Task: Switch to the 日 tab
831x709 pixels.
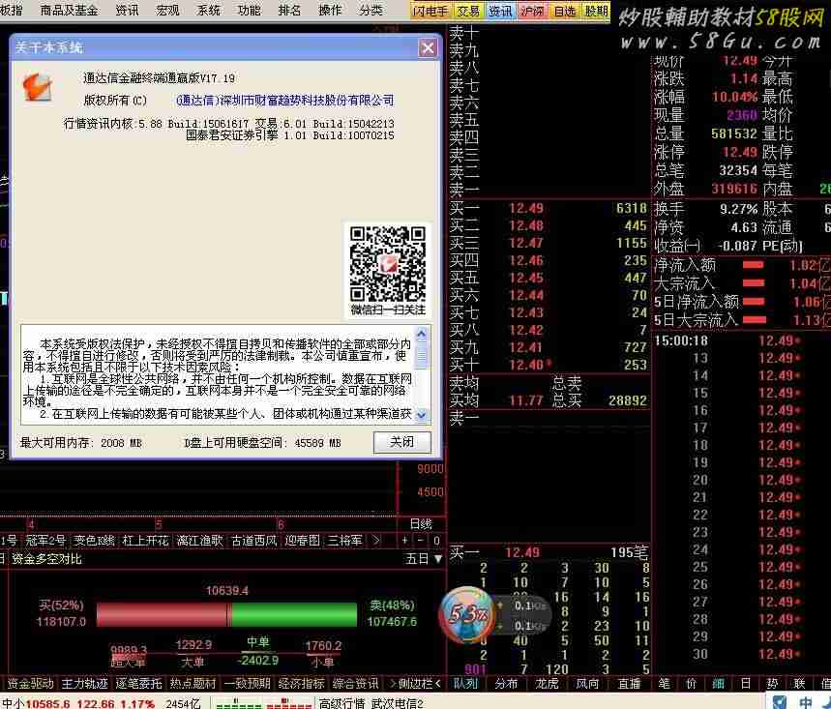Action: [x=745, y=684]
